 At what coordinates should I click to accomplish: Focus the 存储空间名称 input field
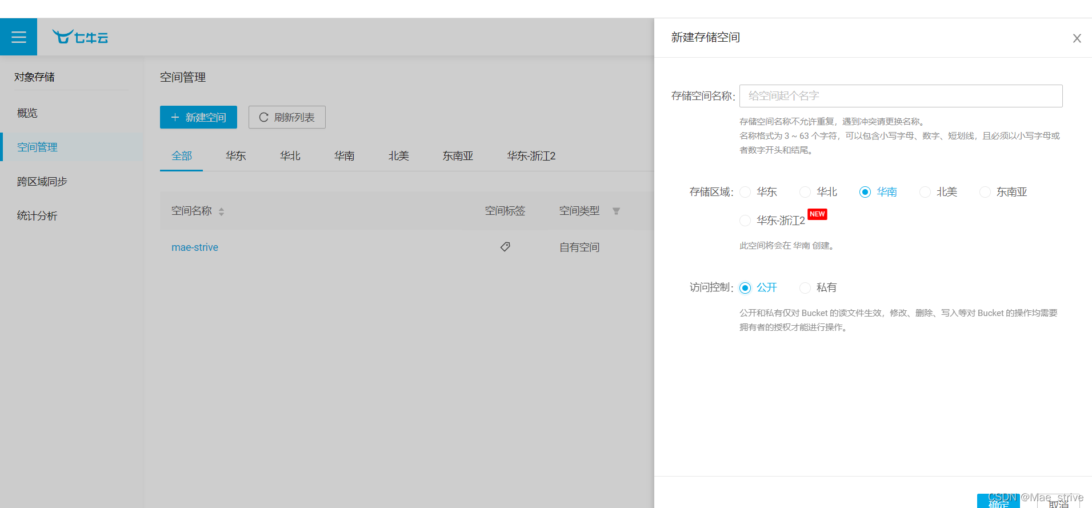pos(901,96)
